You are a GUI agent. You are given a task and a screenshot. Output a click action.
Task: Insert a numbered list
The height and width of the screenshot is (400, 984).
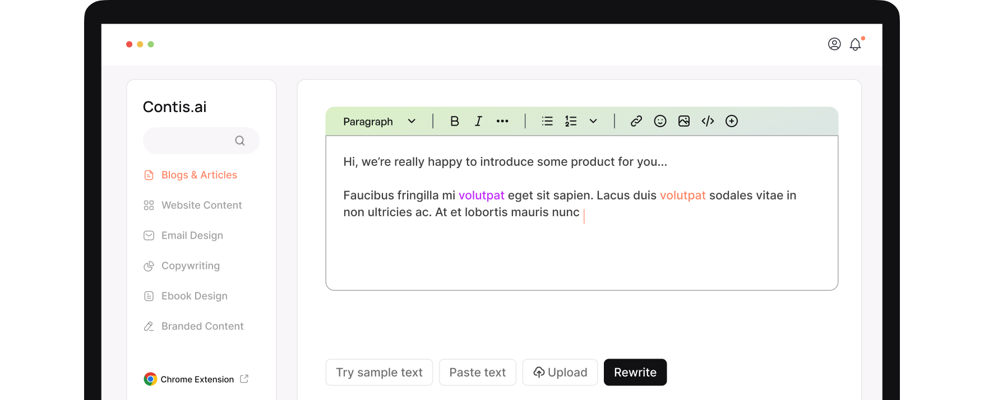click(x=571, y=121)
